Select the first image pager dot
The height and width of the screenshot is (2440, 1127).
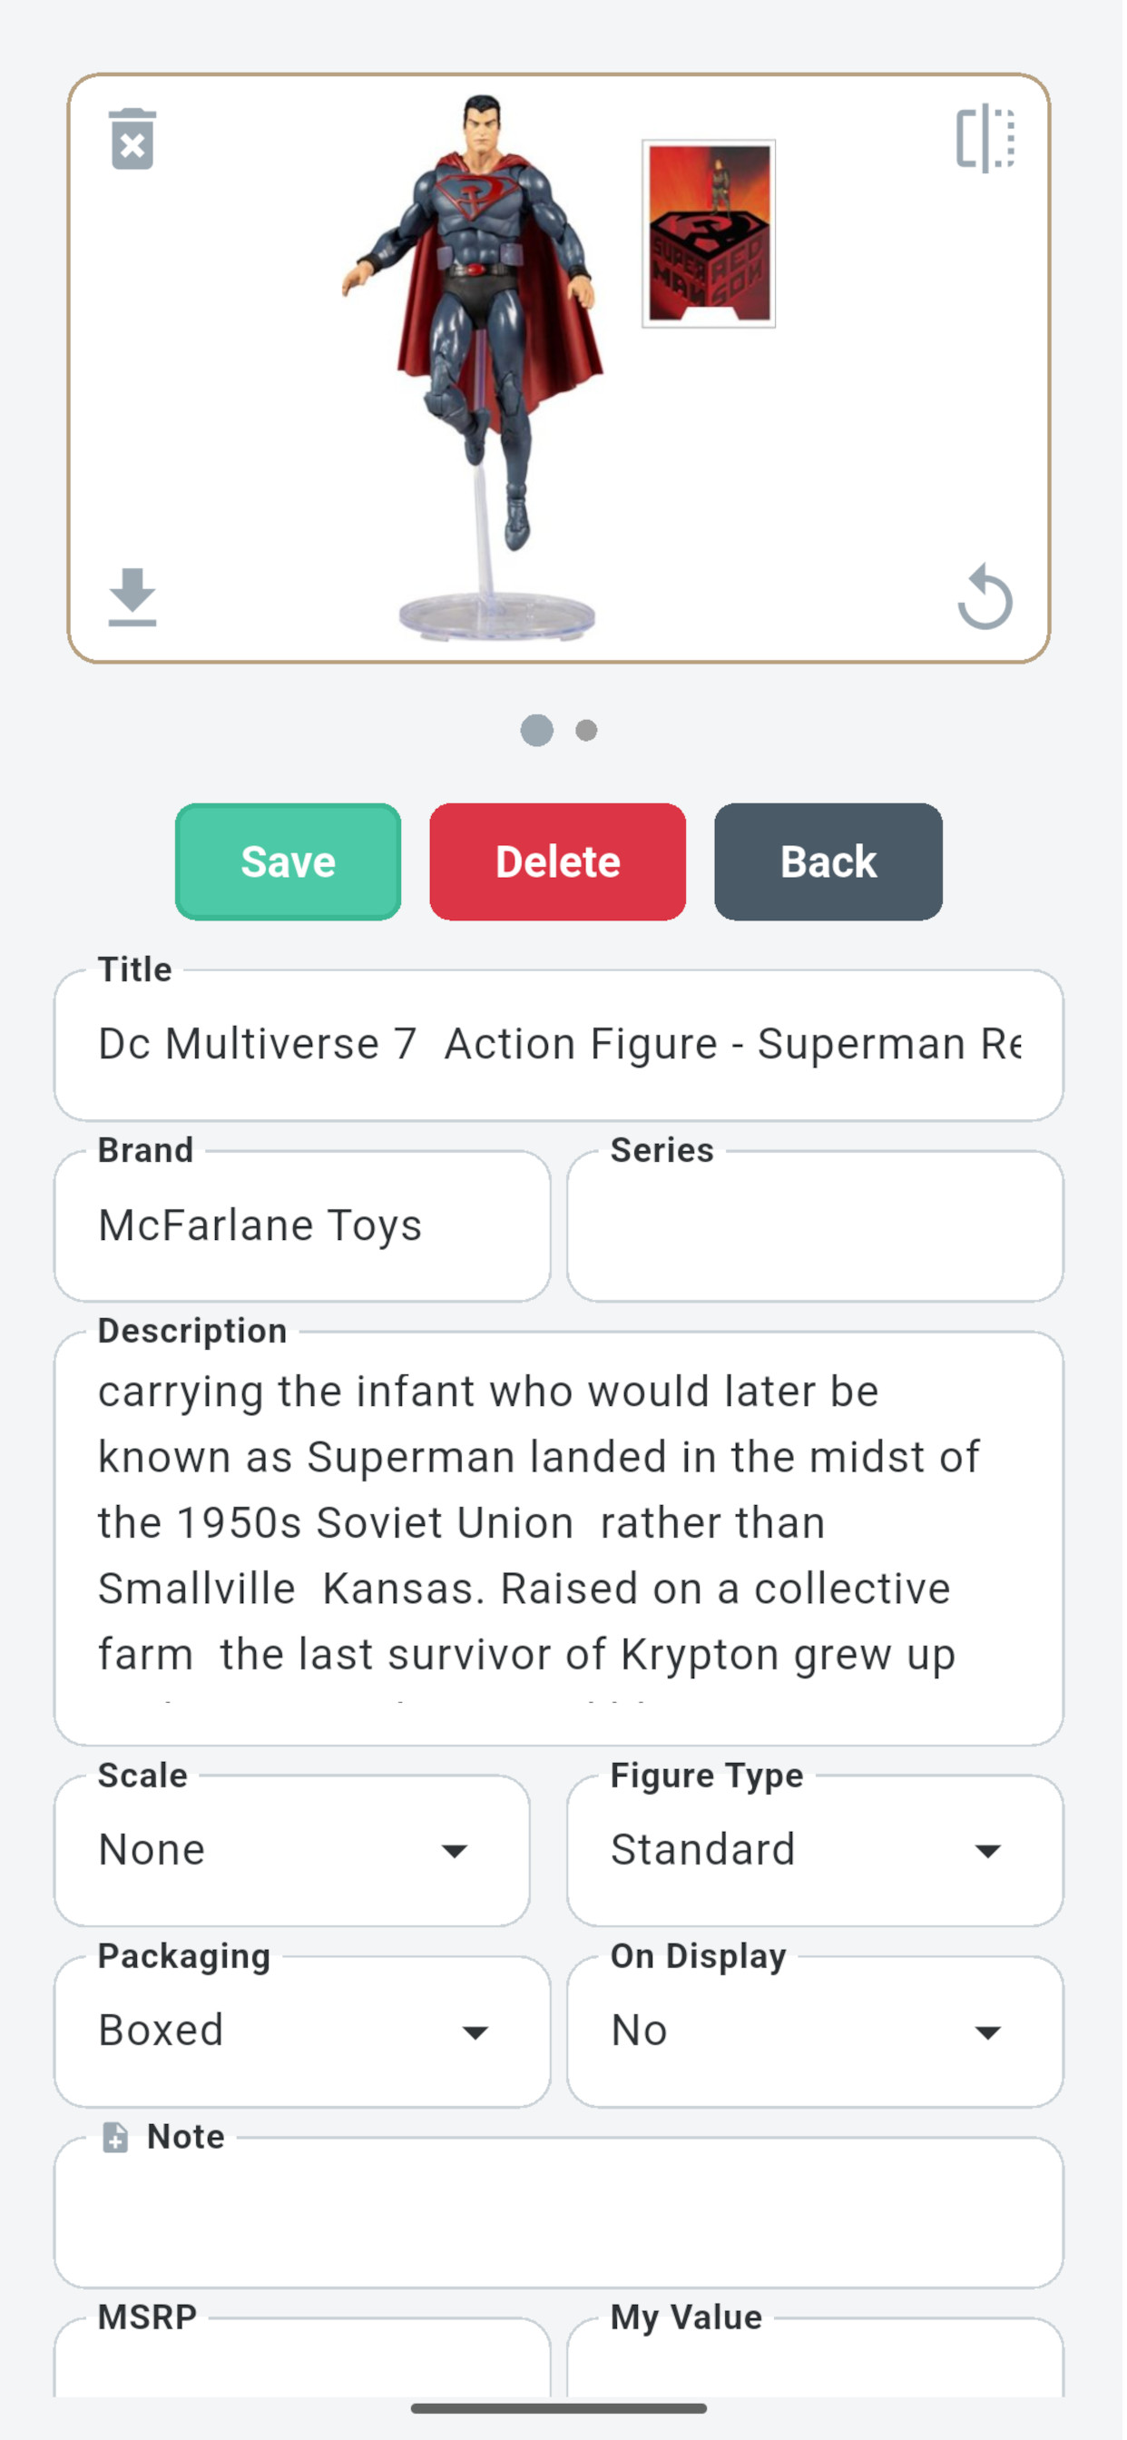(x=537, y=731)
